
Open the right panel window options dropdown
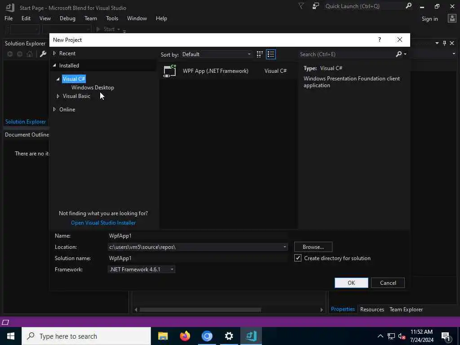pyautogui.click(x=437, y=43)
